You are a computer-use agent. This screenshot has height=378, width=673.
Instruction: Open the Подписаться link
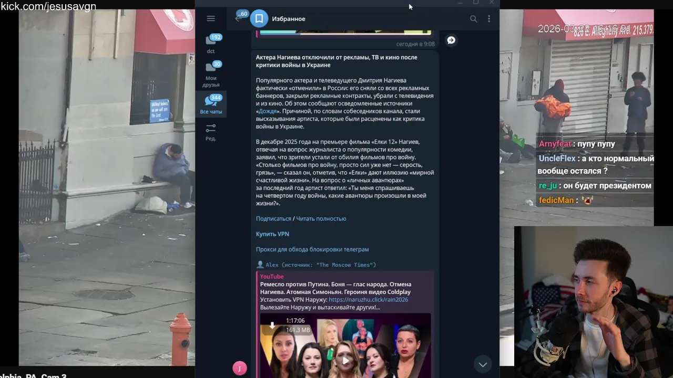(x=273, y=219)
